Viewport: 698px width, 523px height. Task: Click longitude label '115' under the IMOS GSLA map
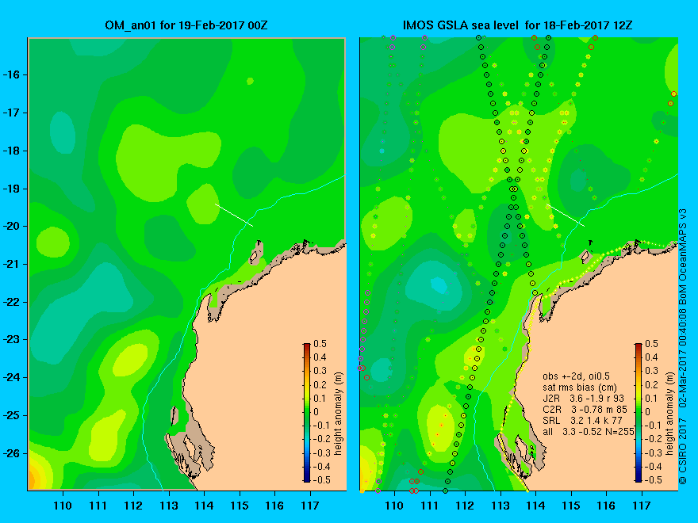pos(571,506)
